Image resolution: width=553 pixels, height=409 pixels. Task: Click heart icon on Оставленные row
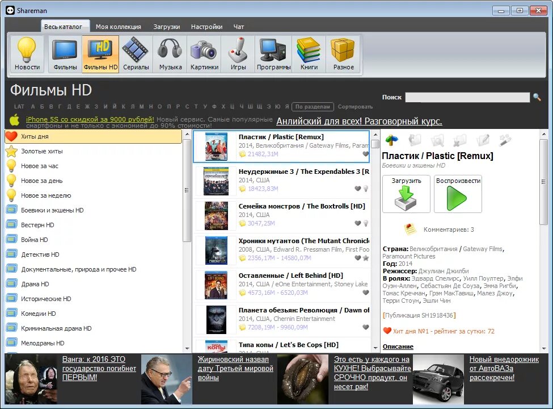coord(365,293)
